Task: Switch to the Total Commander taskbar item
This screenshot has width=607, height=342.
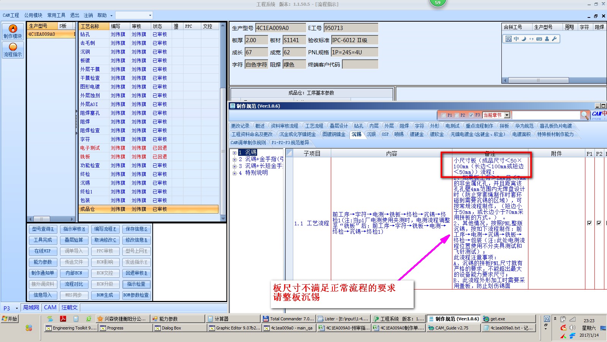Action: [x=288, y=319]
